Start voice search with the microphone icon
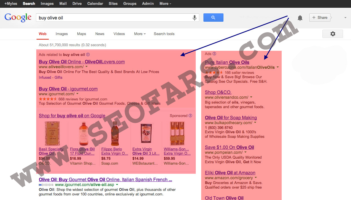Viewport: 351px width, 200px height. coord(195,18)
